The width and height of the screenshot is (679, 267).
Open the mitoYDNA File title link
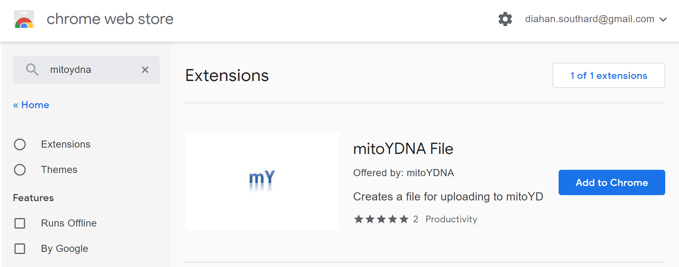pos(403,149)
